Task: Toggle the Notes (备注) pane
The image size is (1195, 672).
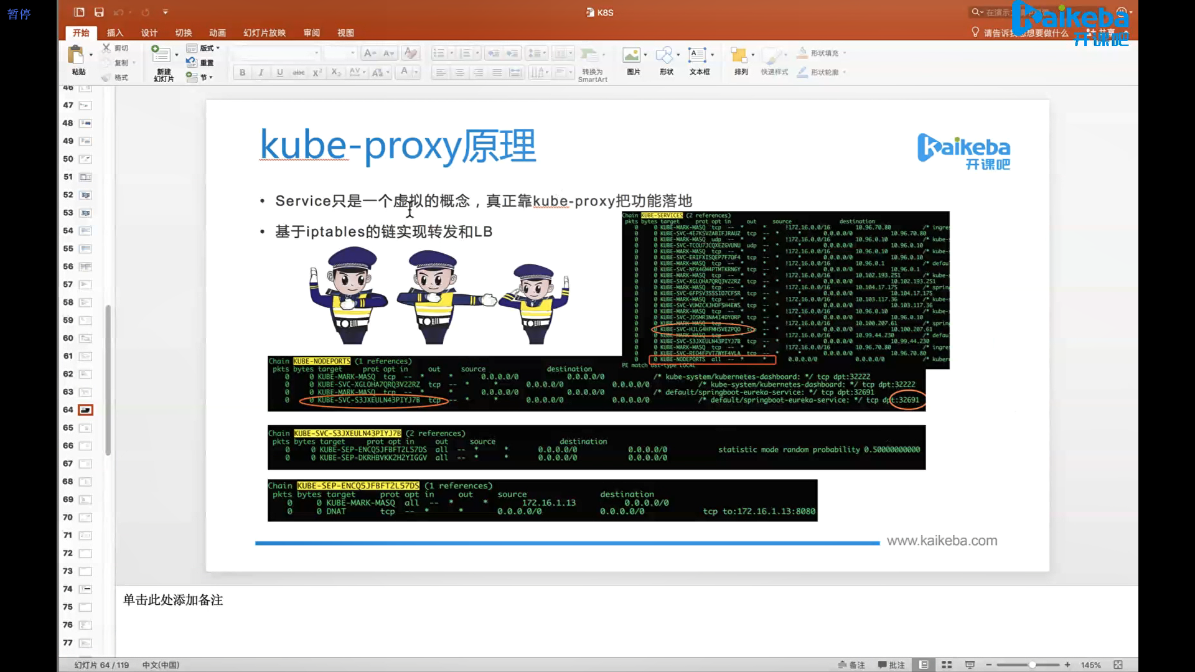Action: pyautogui.click(x=851, y=665)
